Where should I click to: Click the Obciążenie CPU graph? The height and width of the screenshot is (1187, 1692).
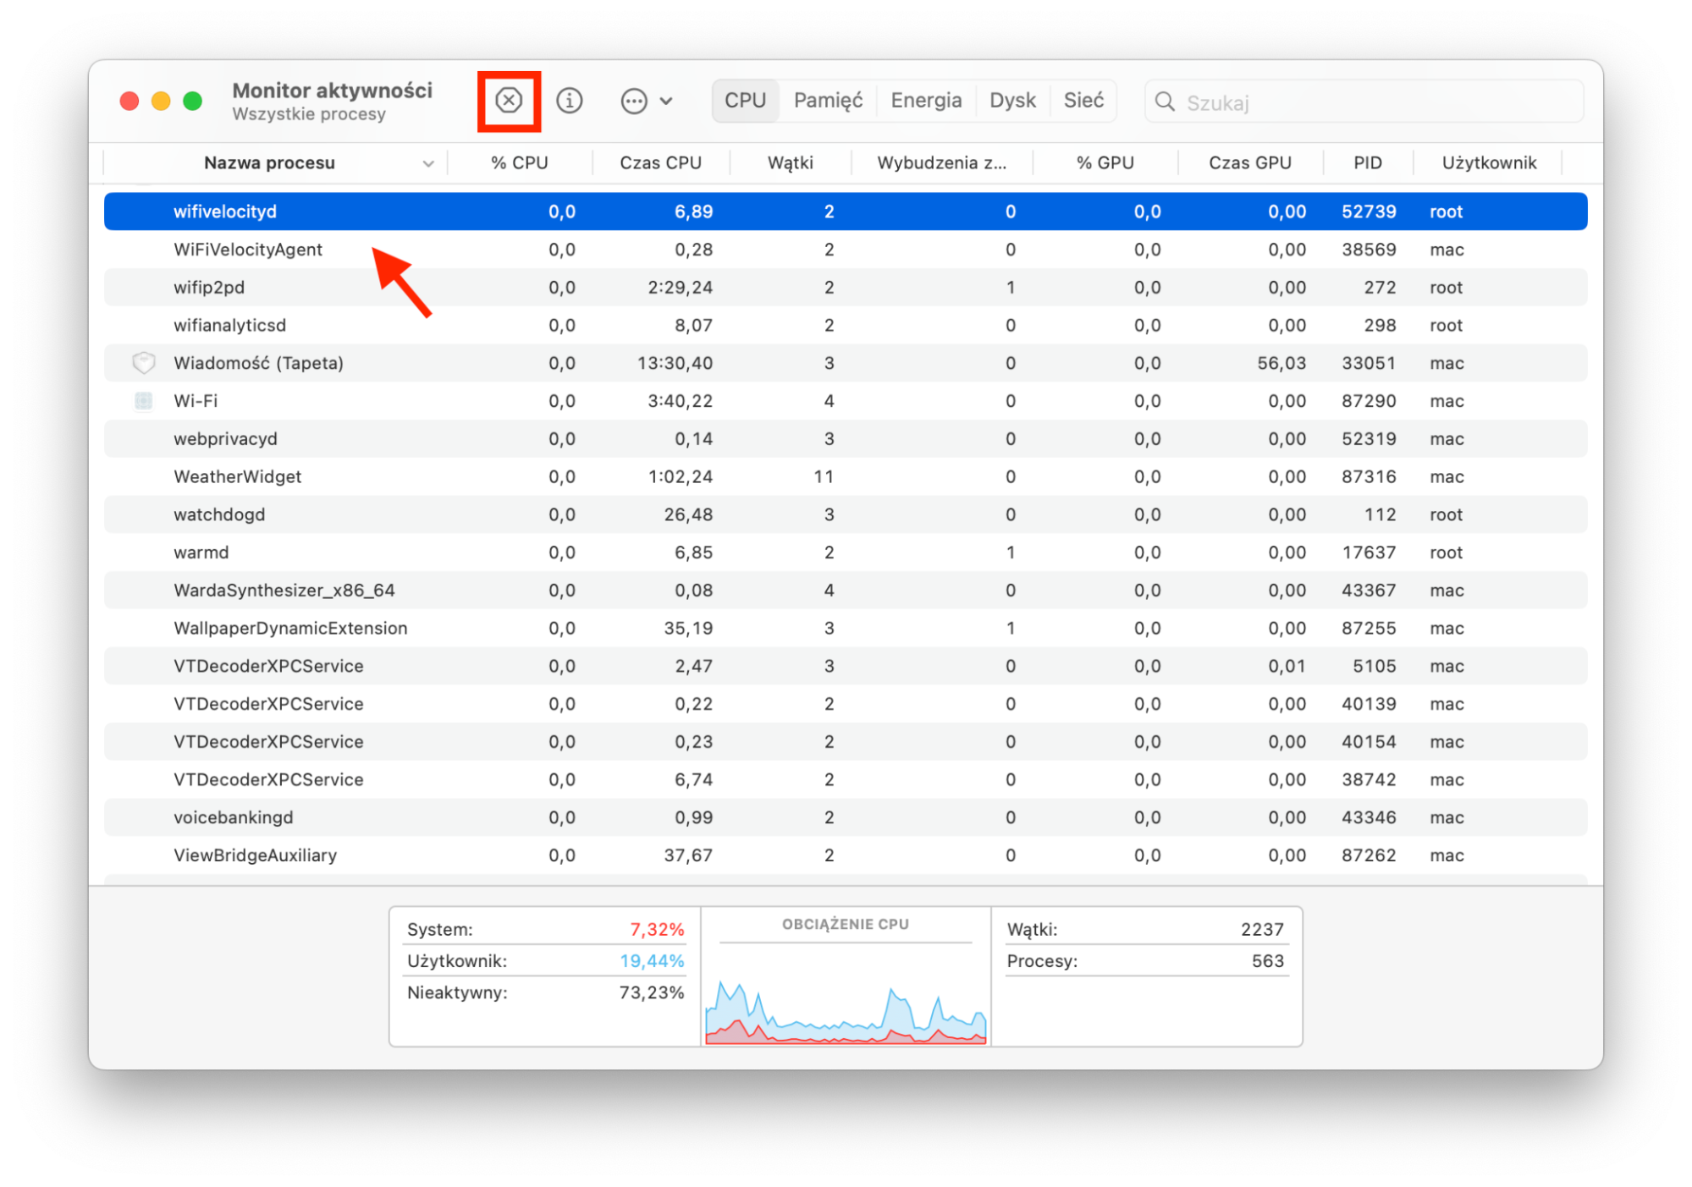pyautogui.click(x=846, y=995)
